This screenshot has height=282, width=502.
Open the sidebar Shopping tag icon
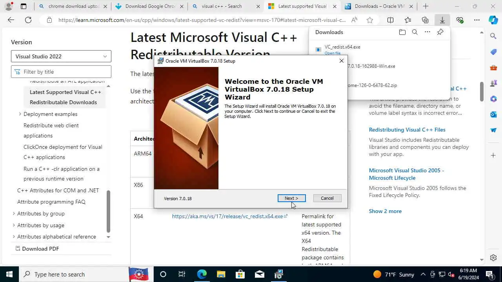[493, 52]
